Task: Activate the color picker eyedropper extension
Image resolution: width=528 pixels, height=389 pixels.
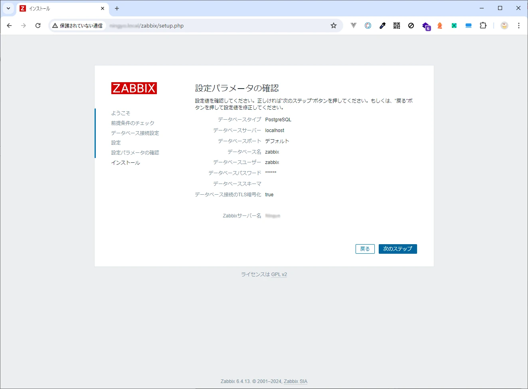Action: point(382,26)
